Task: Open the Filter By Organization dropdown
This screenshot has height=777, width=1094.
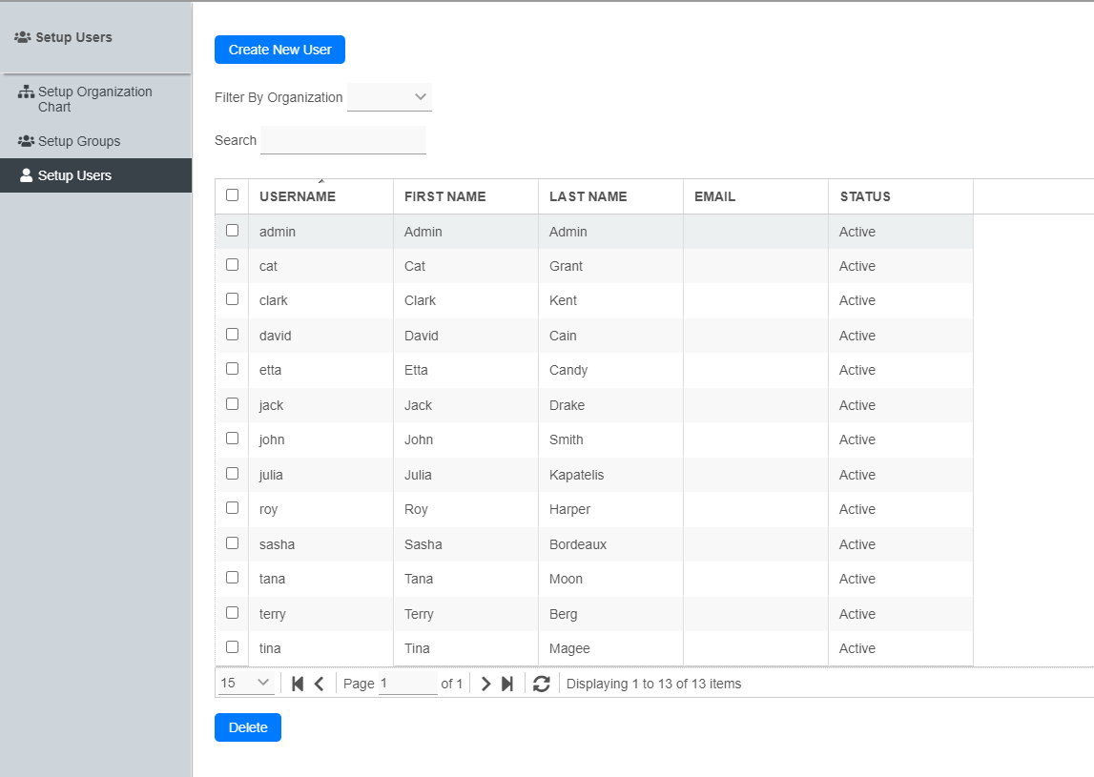Action: [x=389, y=97]
